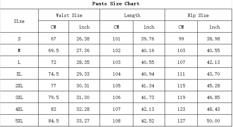
Task: Click the M size row label
Action: tap(19, 50)
